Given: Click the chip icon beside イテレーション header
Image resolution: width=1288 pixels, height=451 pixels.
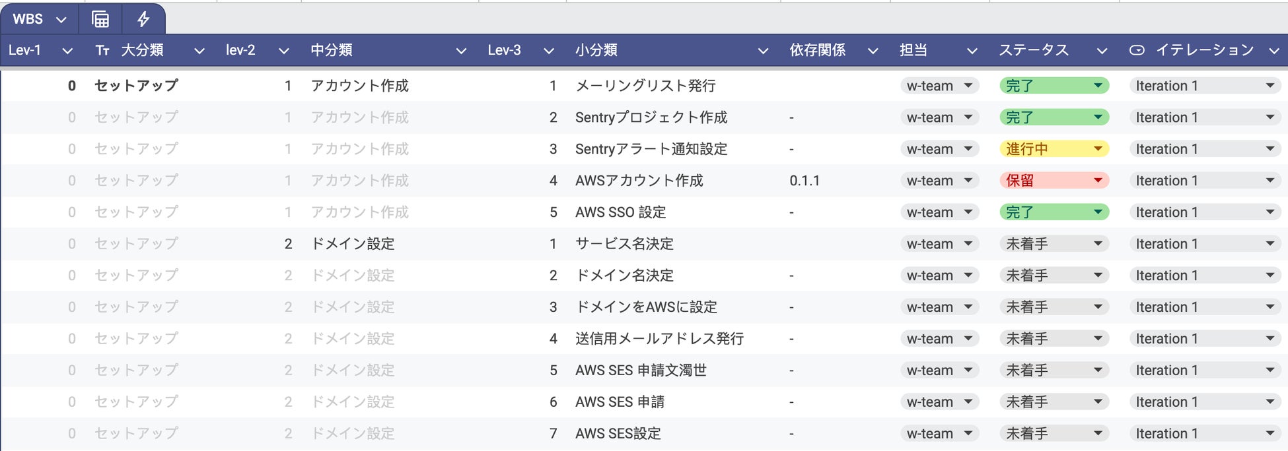Looking at the screenshot, I should [x=1137, y=50].
